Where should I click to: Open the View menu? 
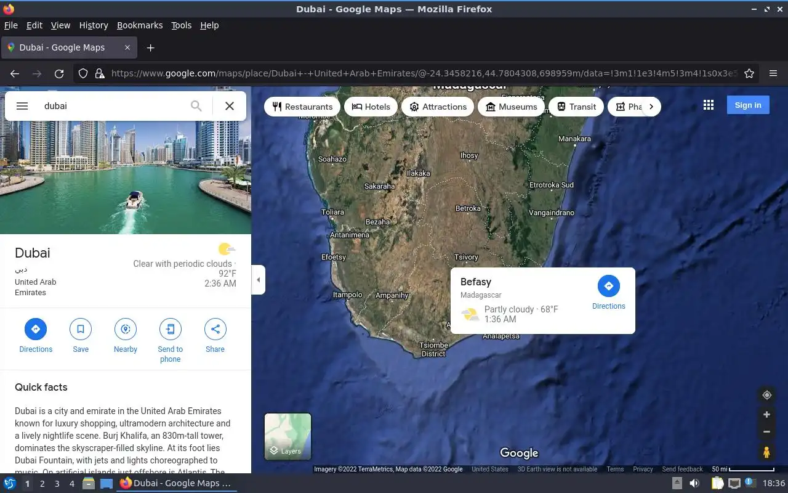(60, 25)
